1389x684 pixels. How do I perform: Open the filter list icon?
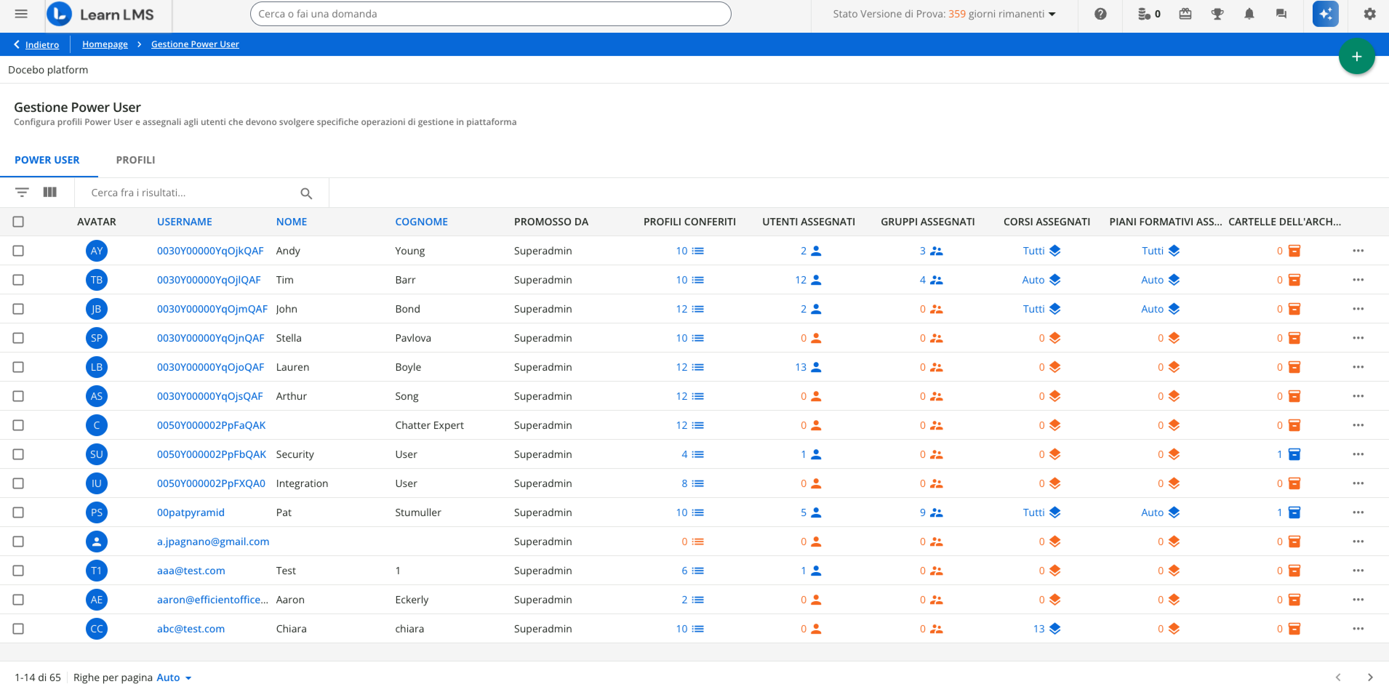(x=21, y=192)
